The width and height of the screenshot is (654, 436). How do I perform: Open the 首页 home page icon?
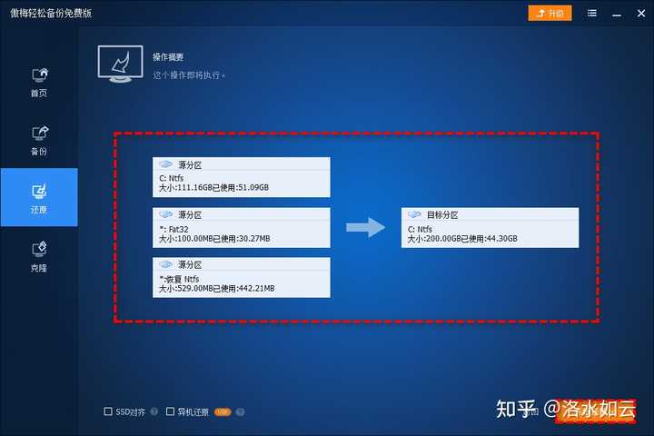pos(39,80)
